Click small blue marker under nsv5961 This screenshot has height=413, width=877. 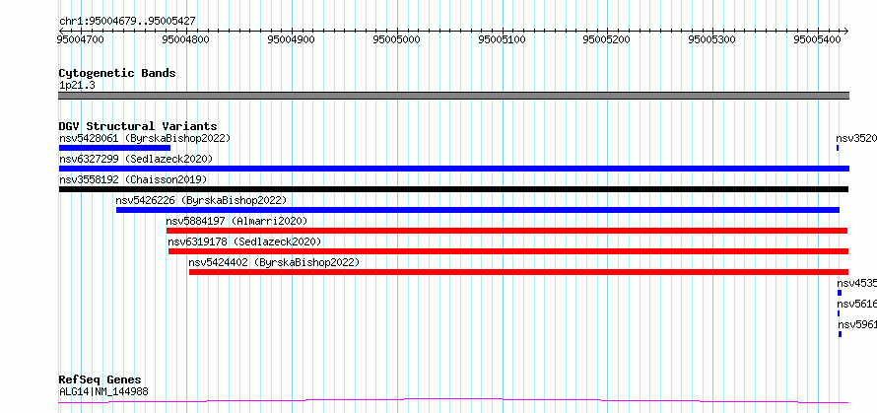(840, 334)
